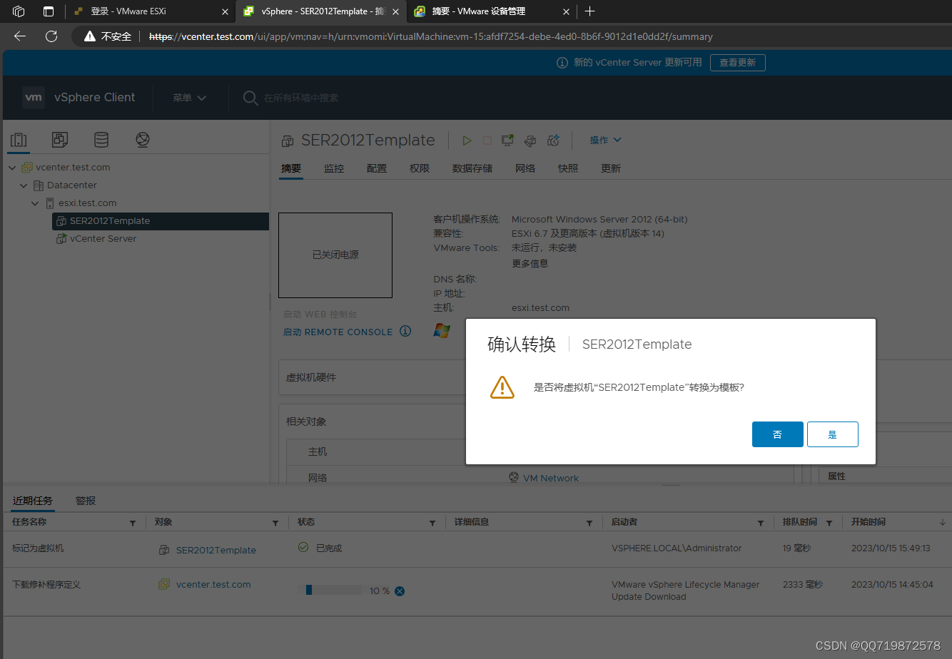
Task: Click the browser back arrow
Action: pyautogui.click(x=20, y=36)
